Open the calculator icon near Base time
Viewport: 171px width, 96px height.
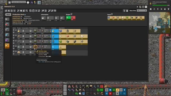coord(127,11)
